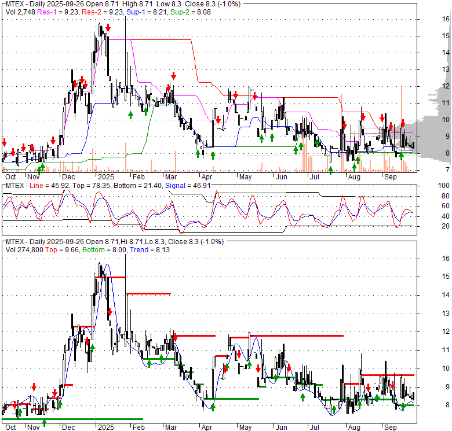The width and height of the screenshot is (452, 431).
Task: Click the 7 price label in top chart
Action: click(447, 170)
